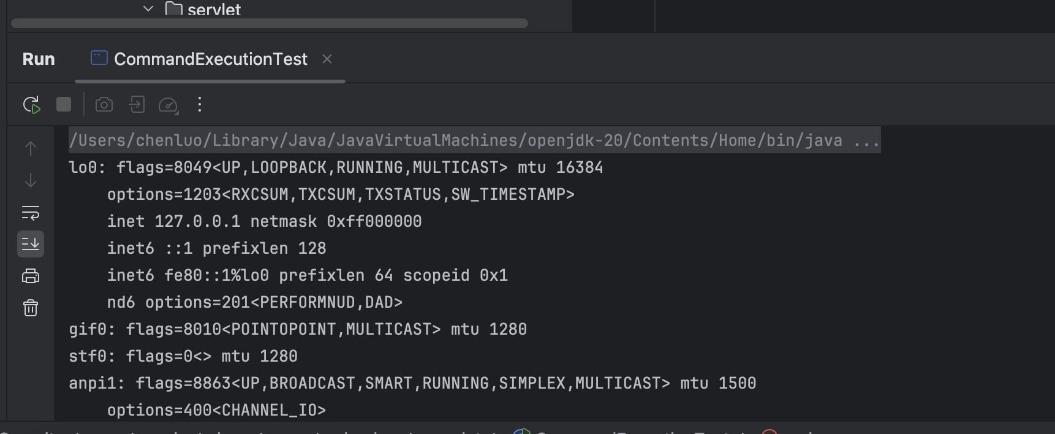Screen dimensions: 1055x434
Task: Toggle scroll to end of console
Action: (x=31, y=244)
